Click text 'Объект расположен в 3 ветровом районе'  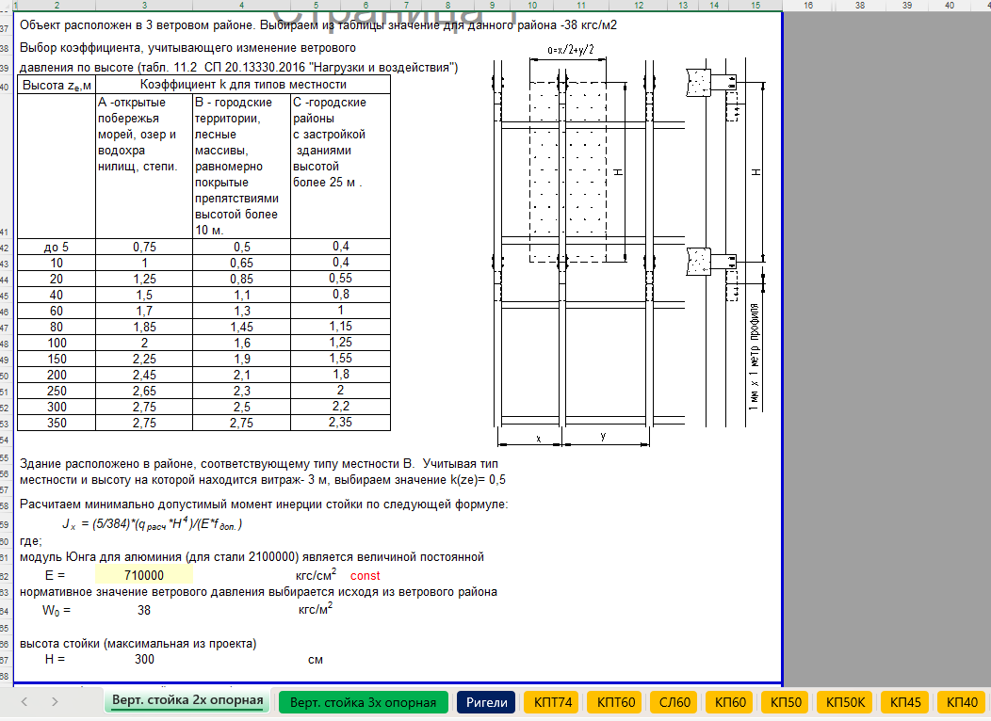(136, 26)
